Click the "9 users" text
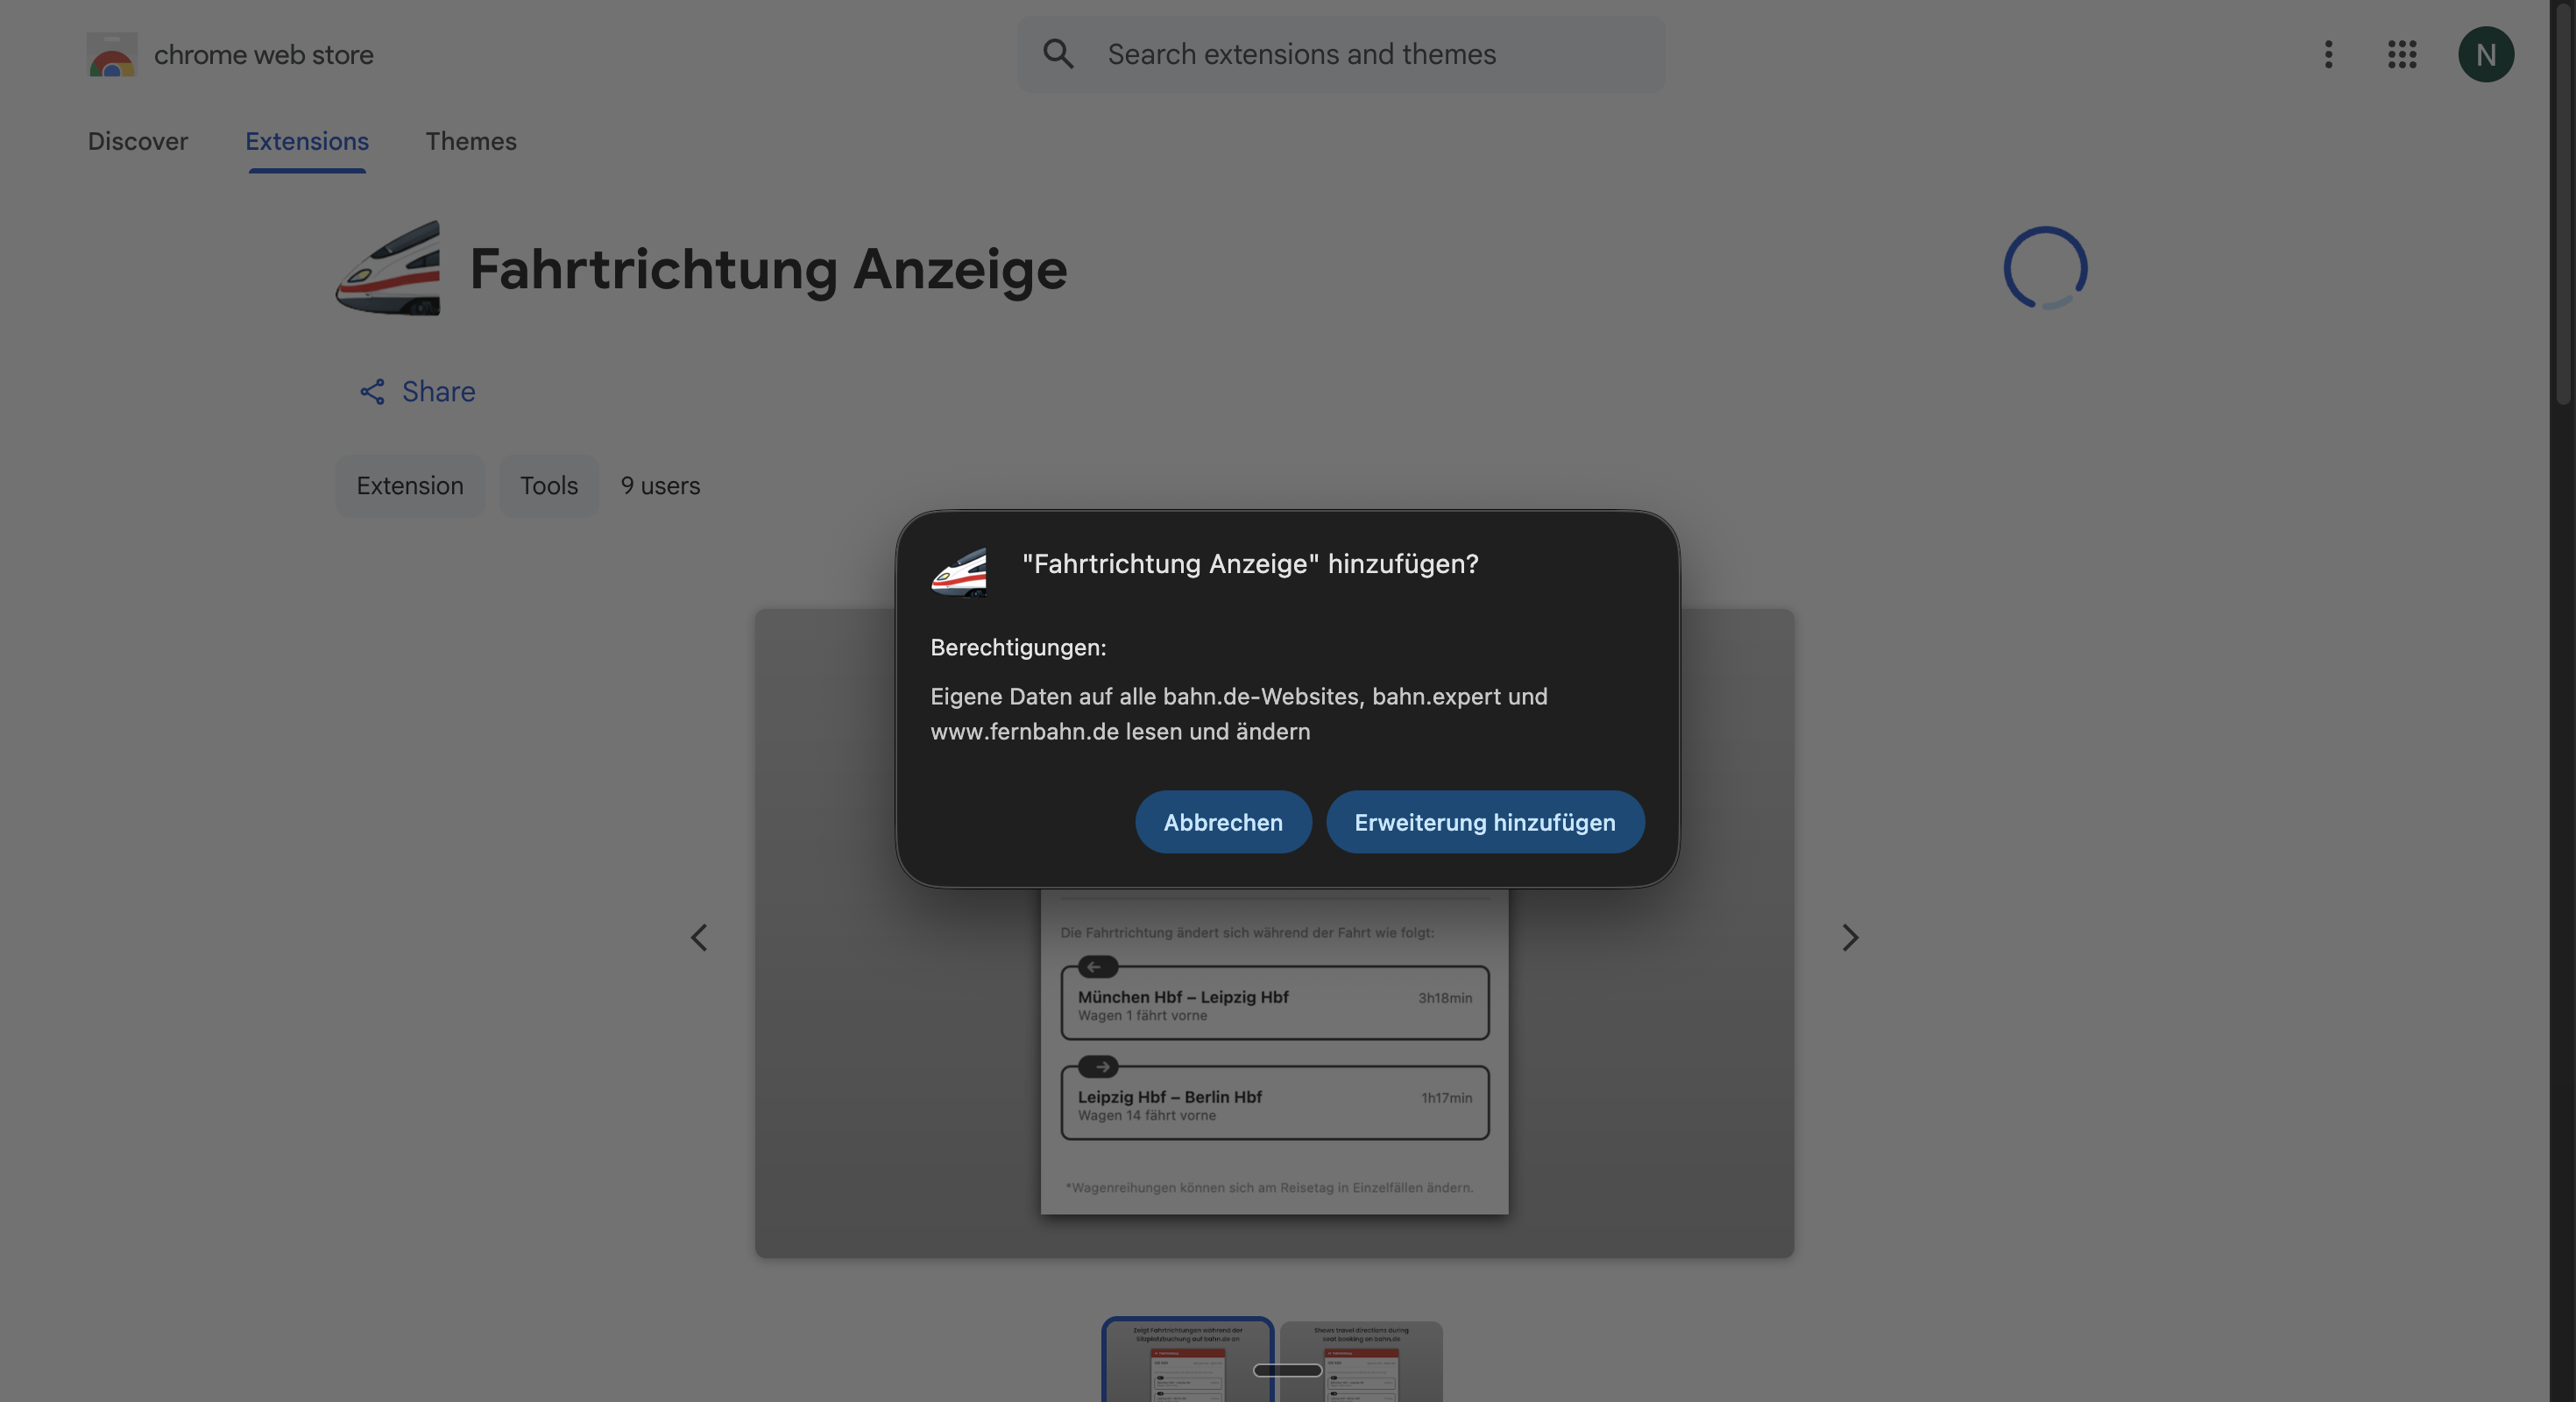The width and height of the screenshot is (2576, 1402). click(660, 486)
